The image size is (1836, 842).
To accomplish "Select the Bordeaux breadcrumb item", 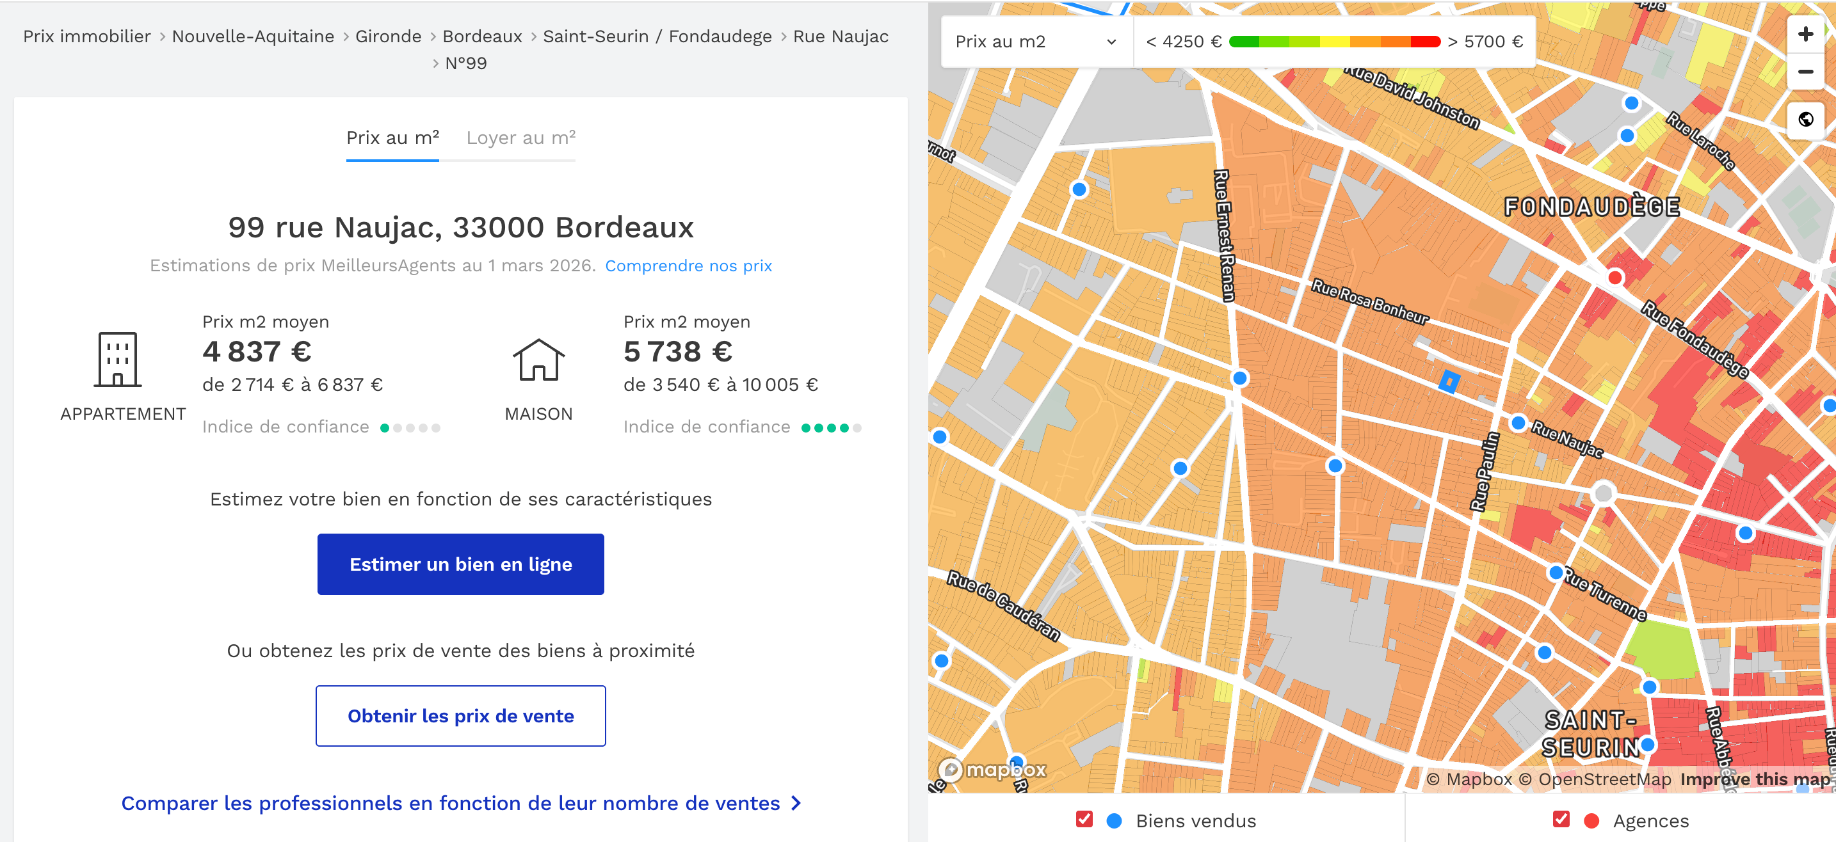I will 482,36.
